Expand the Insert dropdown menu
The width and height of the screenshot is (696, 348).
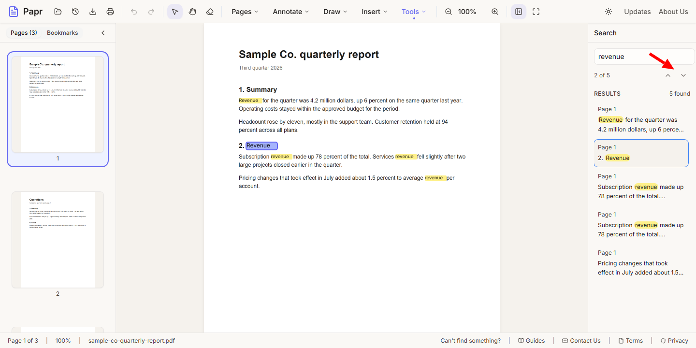[375, 12]
